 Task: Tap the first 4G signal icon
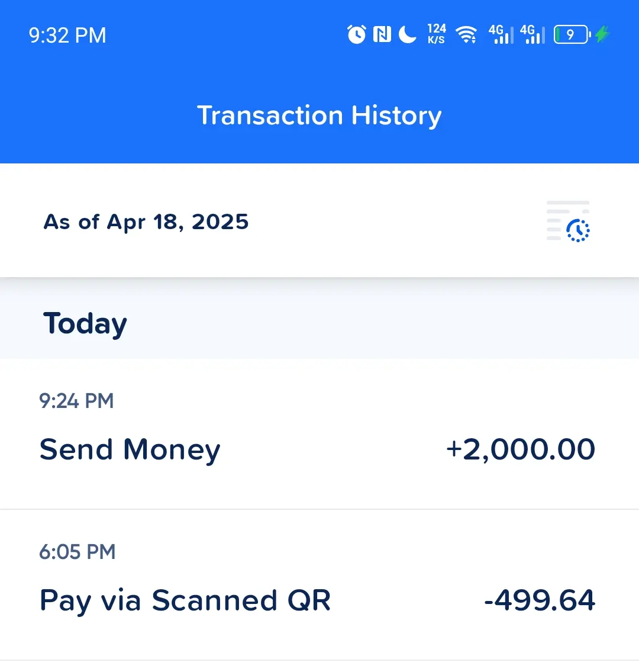[501, 34]
